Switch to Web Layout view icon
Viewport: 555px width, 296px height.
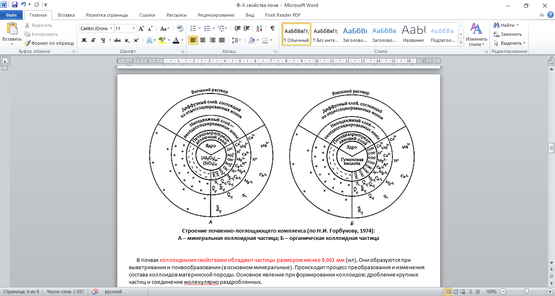462,292
